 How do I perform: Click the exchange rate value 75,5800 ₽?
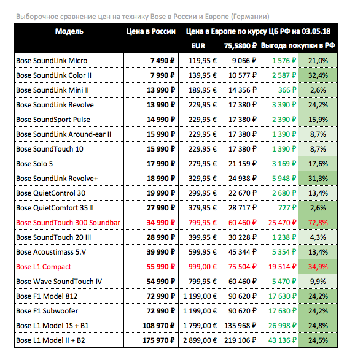pos(240,46)
